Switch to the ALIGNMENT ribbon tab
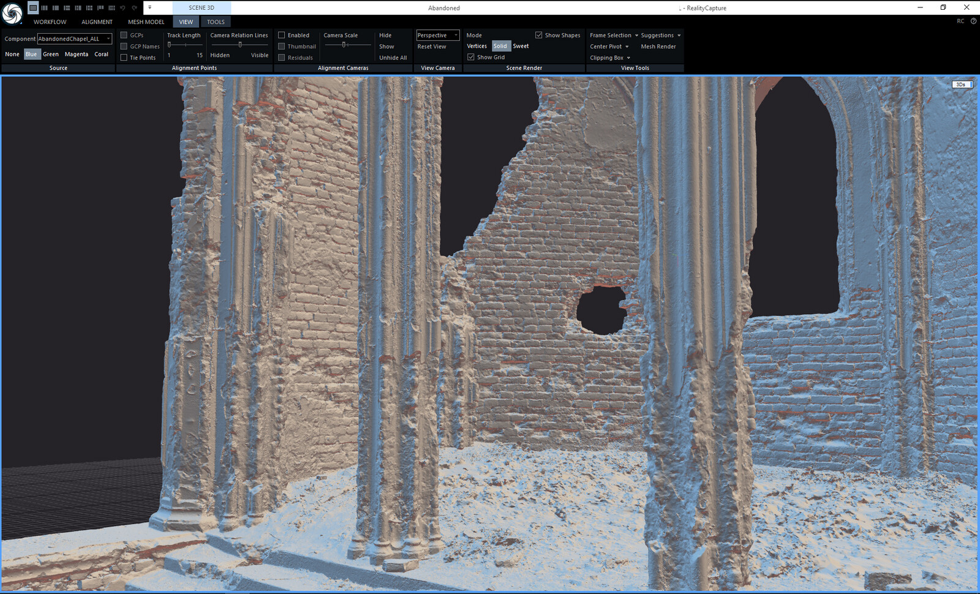 click(96, 21)
